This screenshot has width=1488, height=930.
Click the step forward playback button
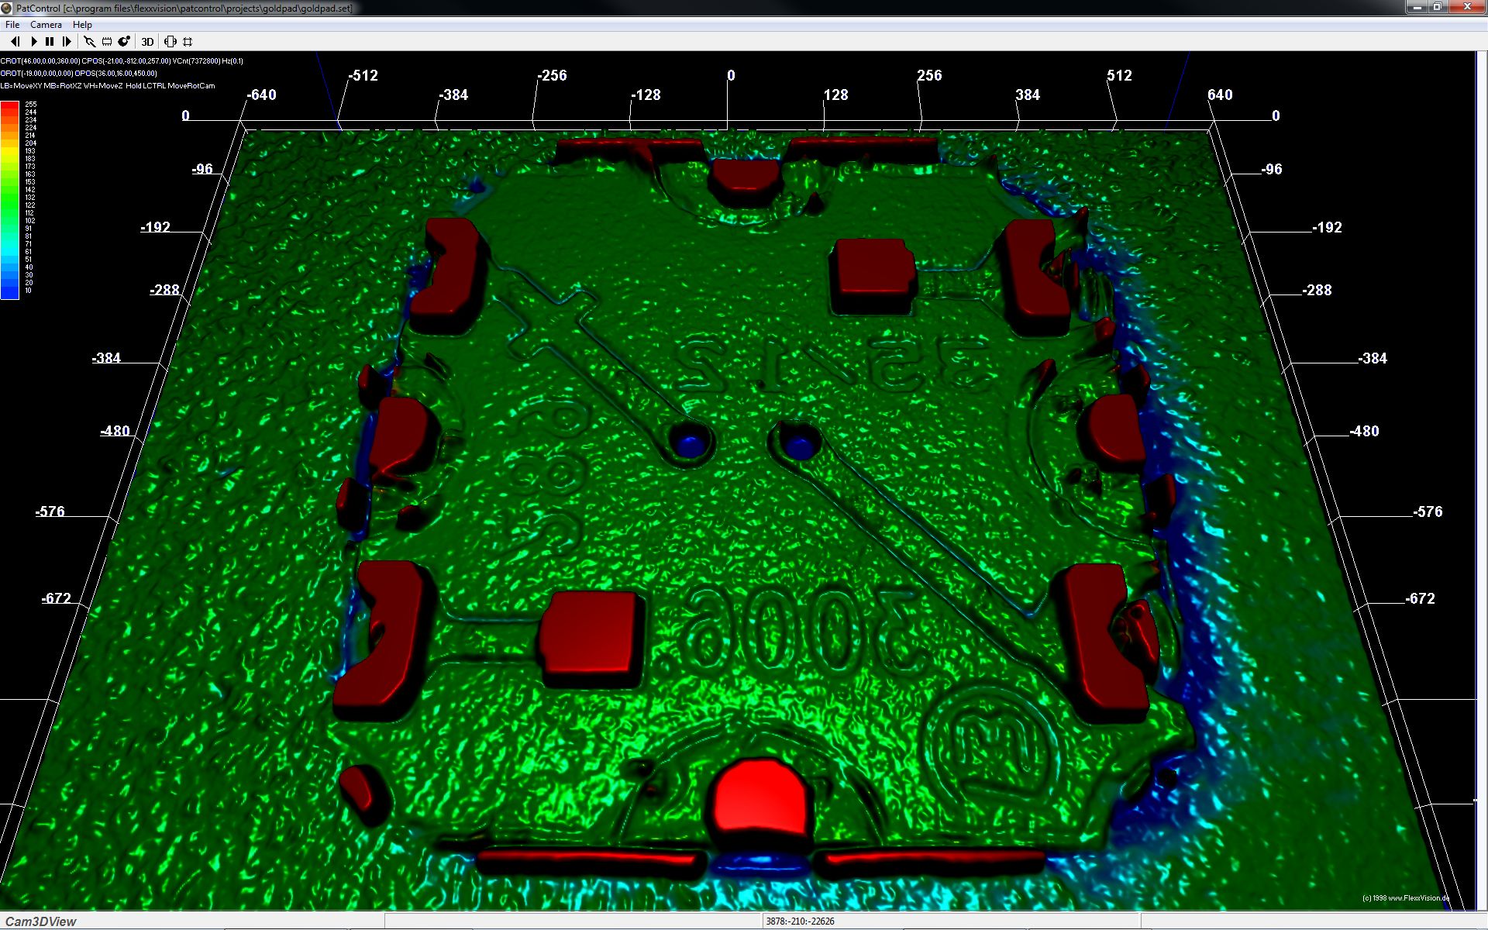67,42
